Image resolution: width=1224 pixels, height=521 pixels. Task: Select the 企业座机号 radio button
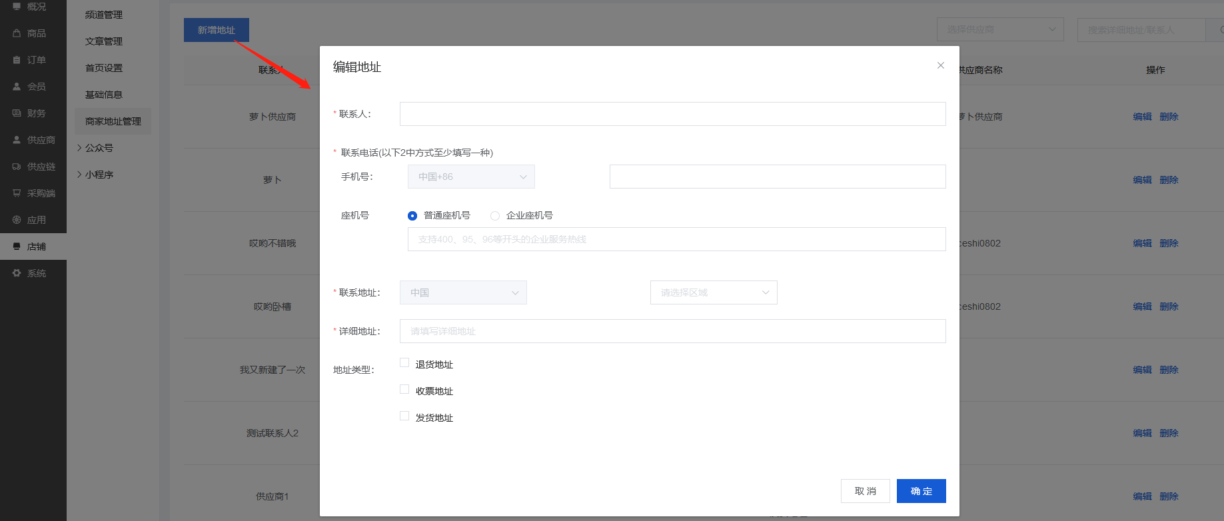click(x=495, y=216)
